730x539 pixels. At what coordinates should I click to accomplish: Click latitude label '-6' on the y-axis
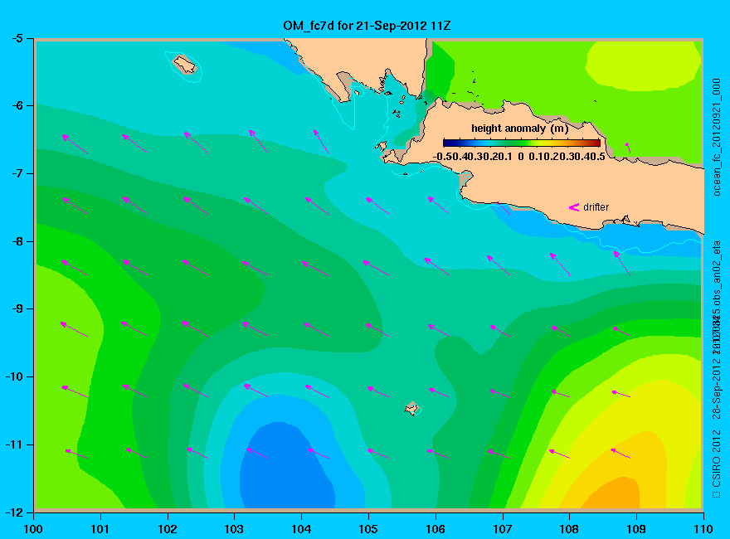coord(17,105)
